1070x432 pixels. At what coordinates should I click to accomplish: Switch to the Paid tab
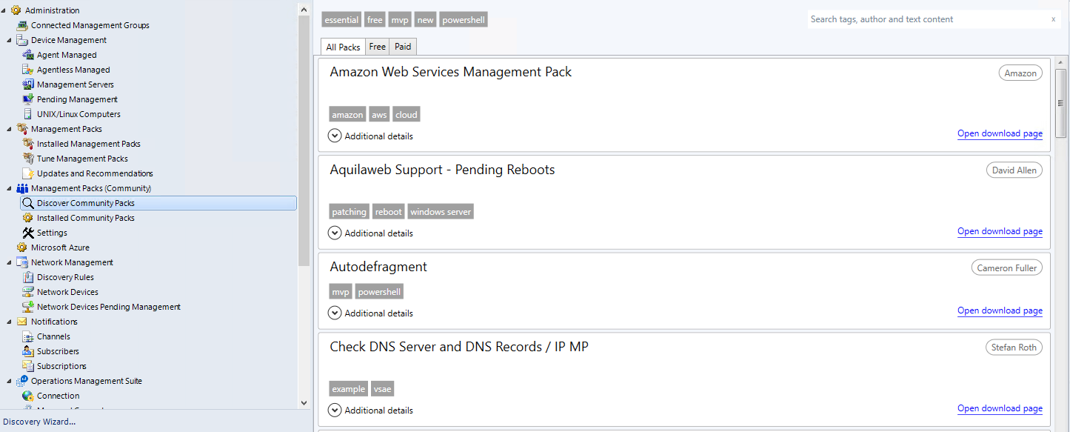click(x=403, y=47)
